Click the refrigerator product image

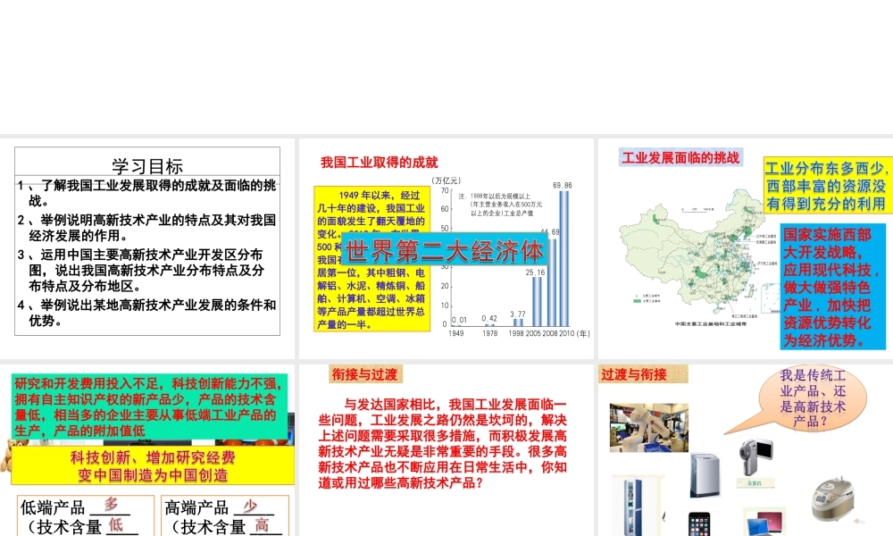tap(633, 507)
